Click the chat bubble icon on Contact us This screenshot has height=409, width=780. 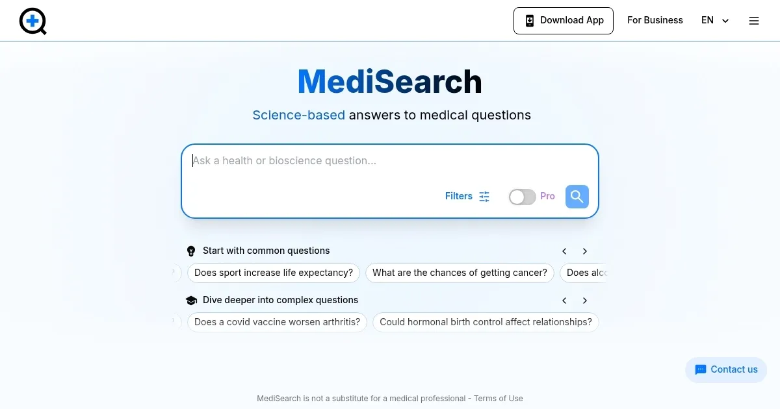point(701,369)
